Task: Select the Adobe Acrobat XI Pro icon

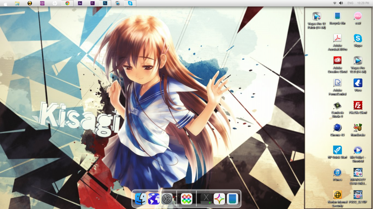Action: pyautogui.click(x=337, y=42)
